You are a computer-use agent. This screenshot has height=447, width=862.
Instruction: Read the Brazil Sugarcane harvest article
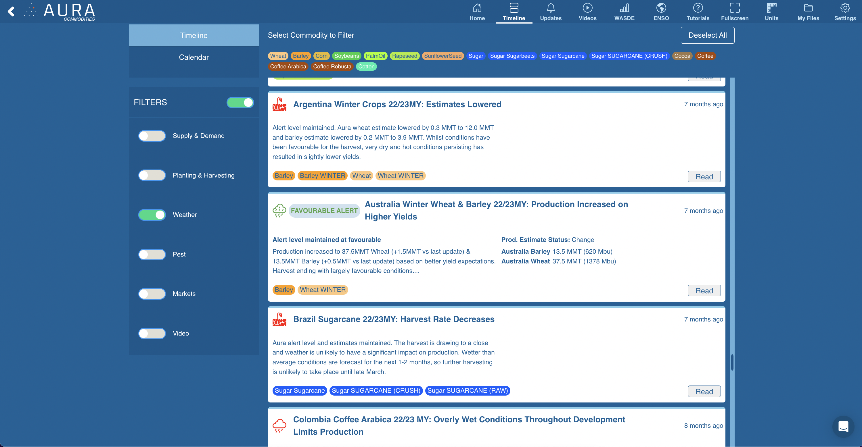point(704,392)
